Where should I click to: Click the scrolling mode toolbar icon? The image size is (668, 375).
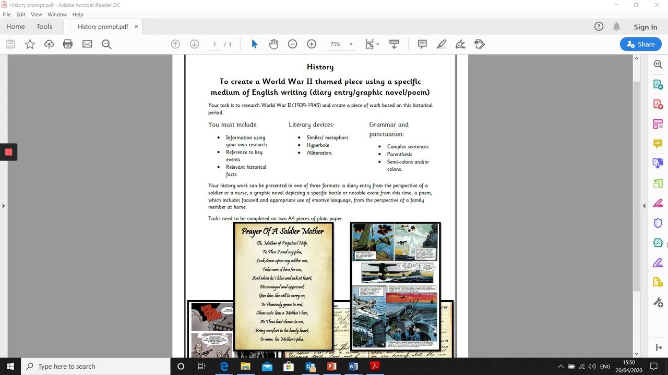(394, 44)
